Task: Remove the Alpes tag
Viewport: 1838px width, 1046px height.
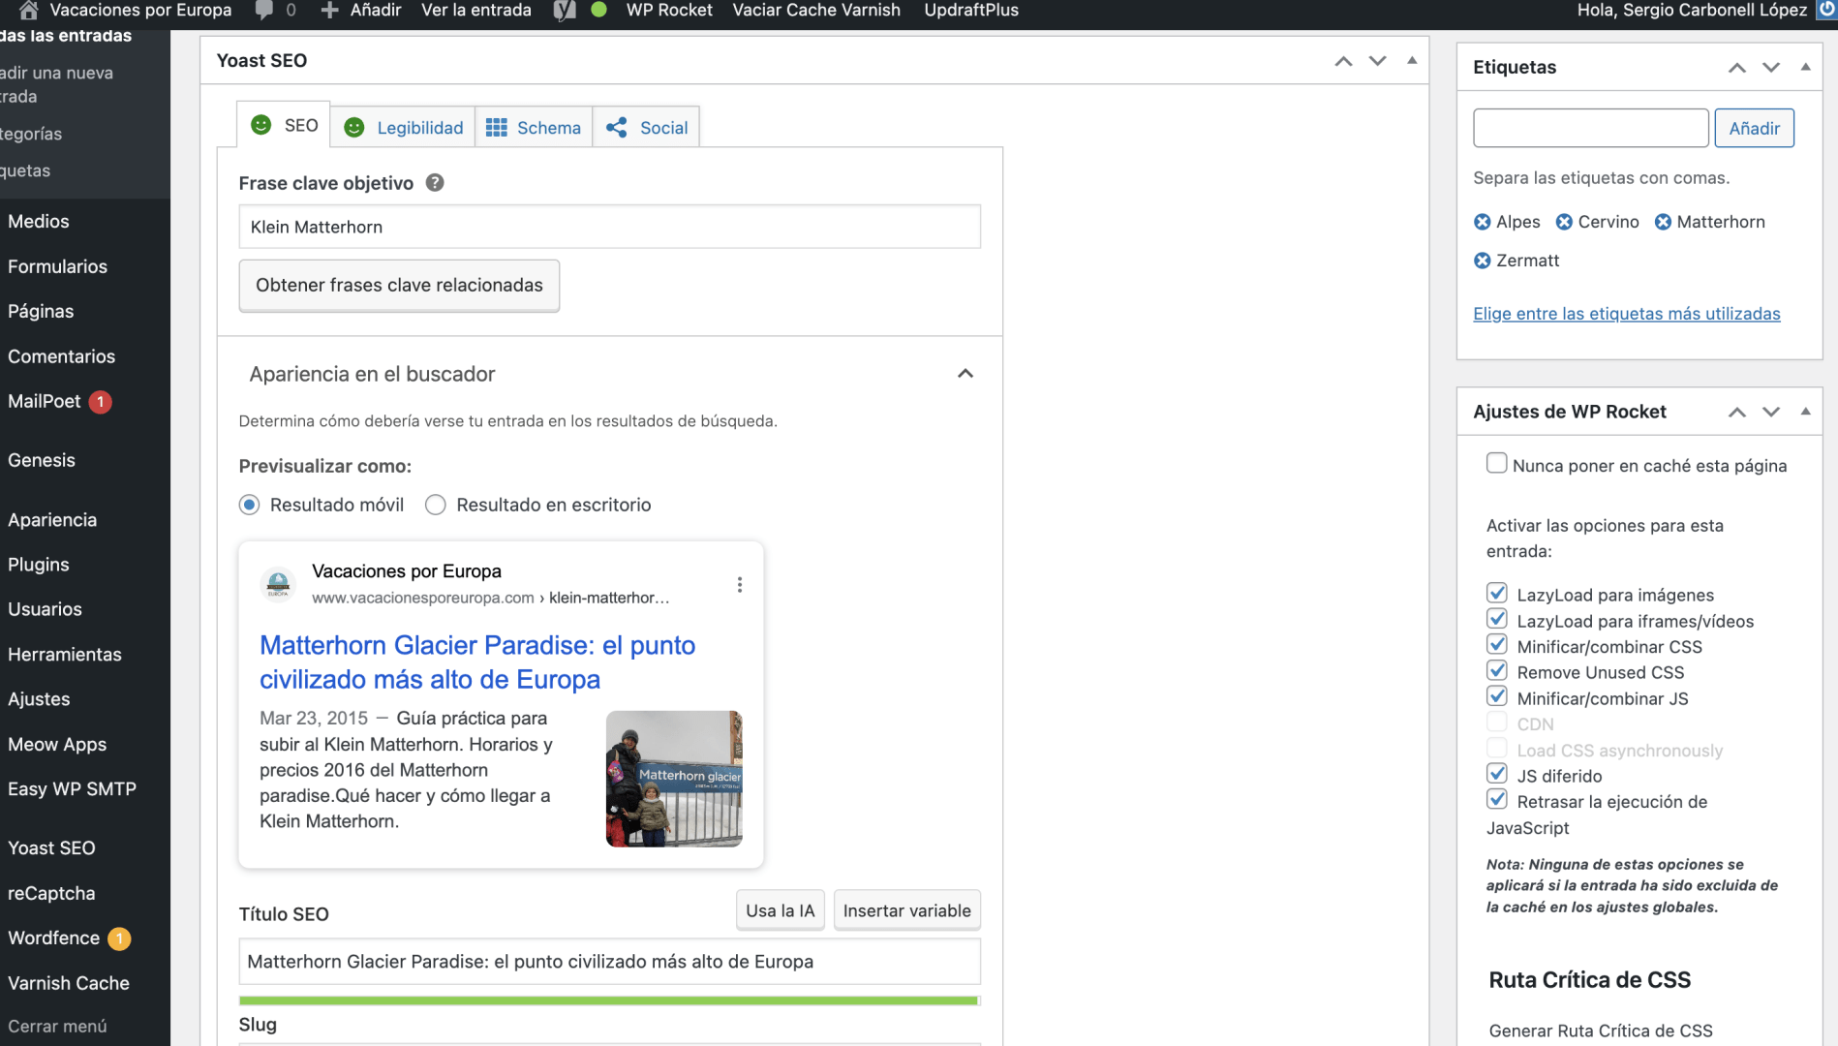Action: [x=1483, y=222]
